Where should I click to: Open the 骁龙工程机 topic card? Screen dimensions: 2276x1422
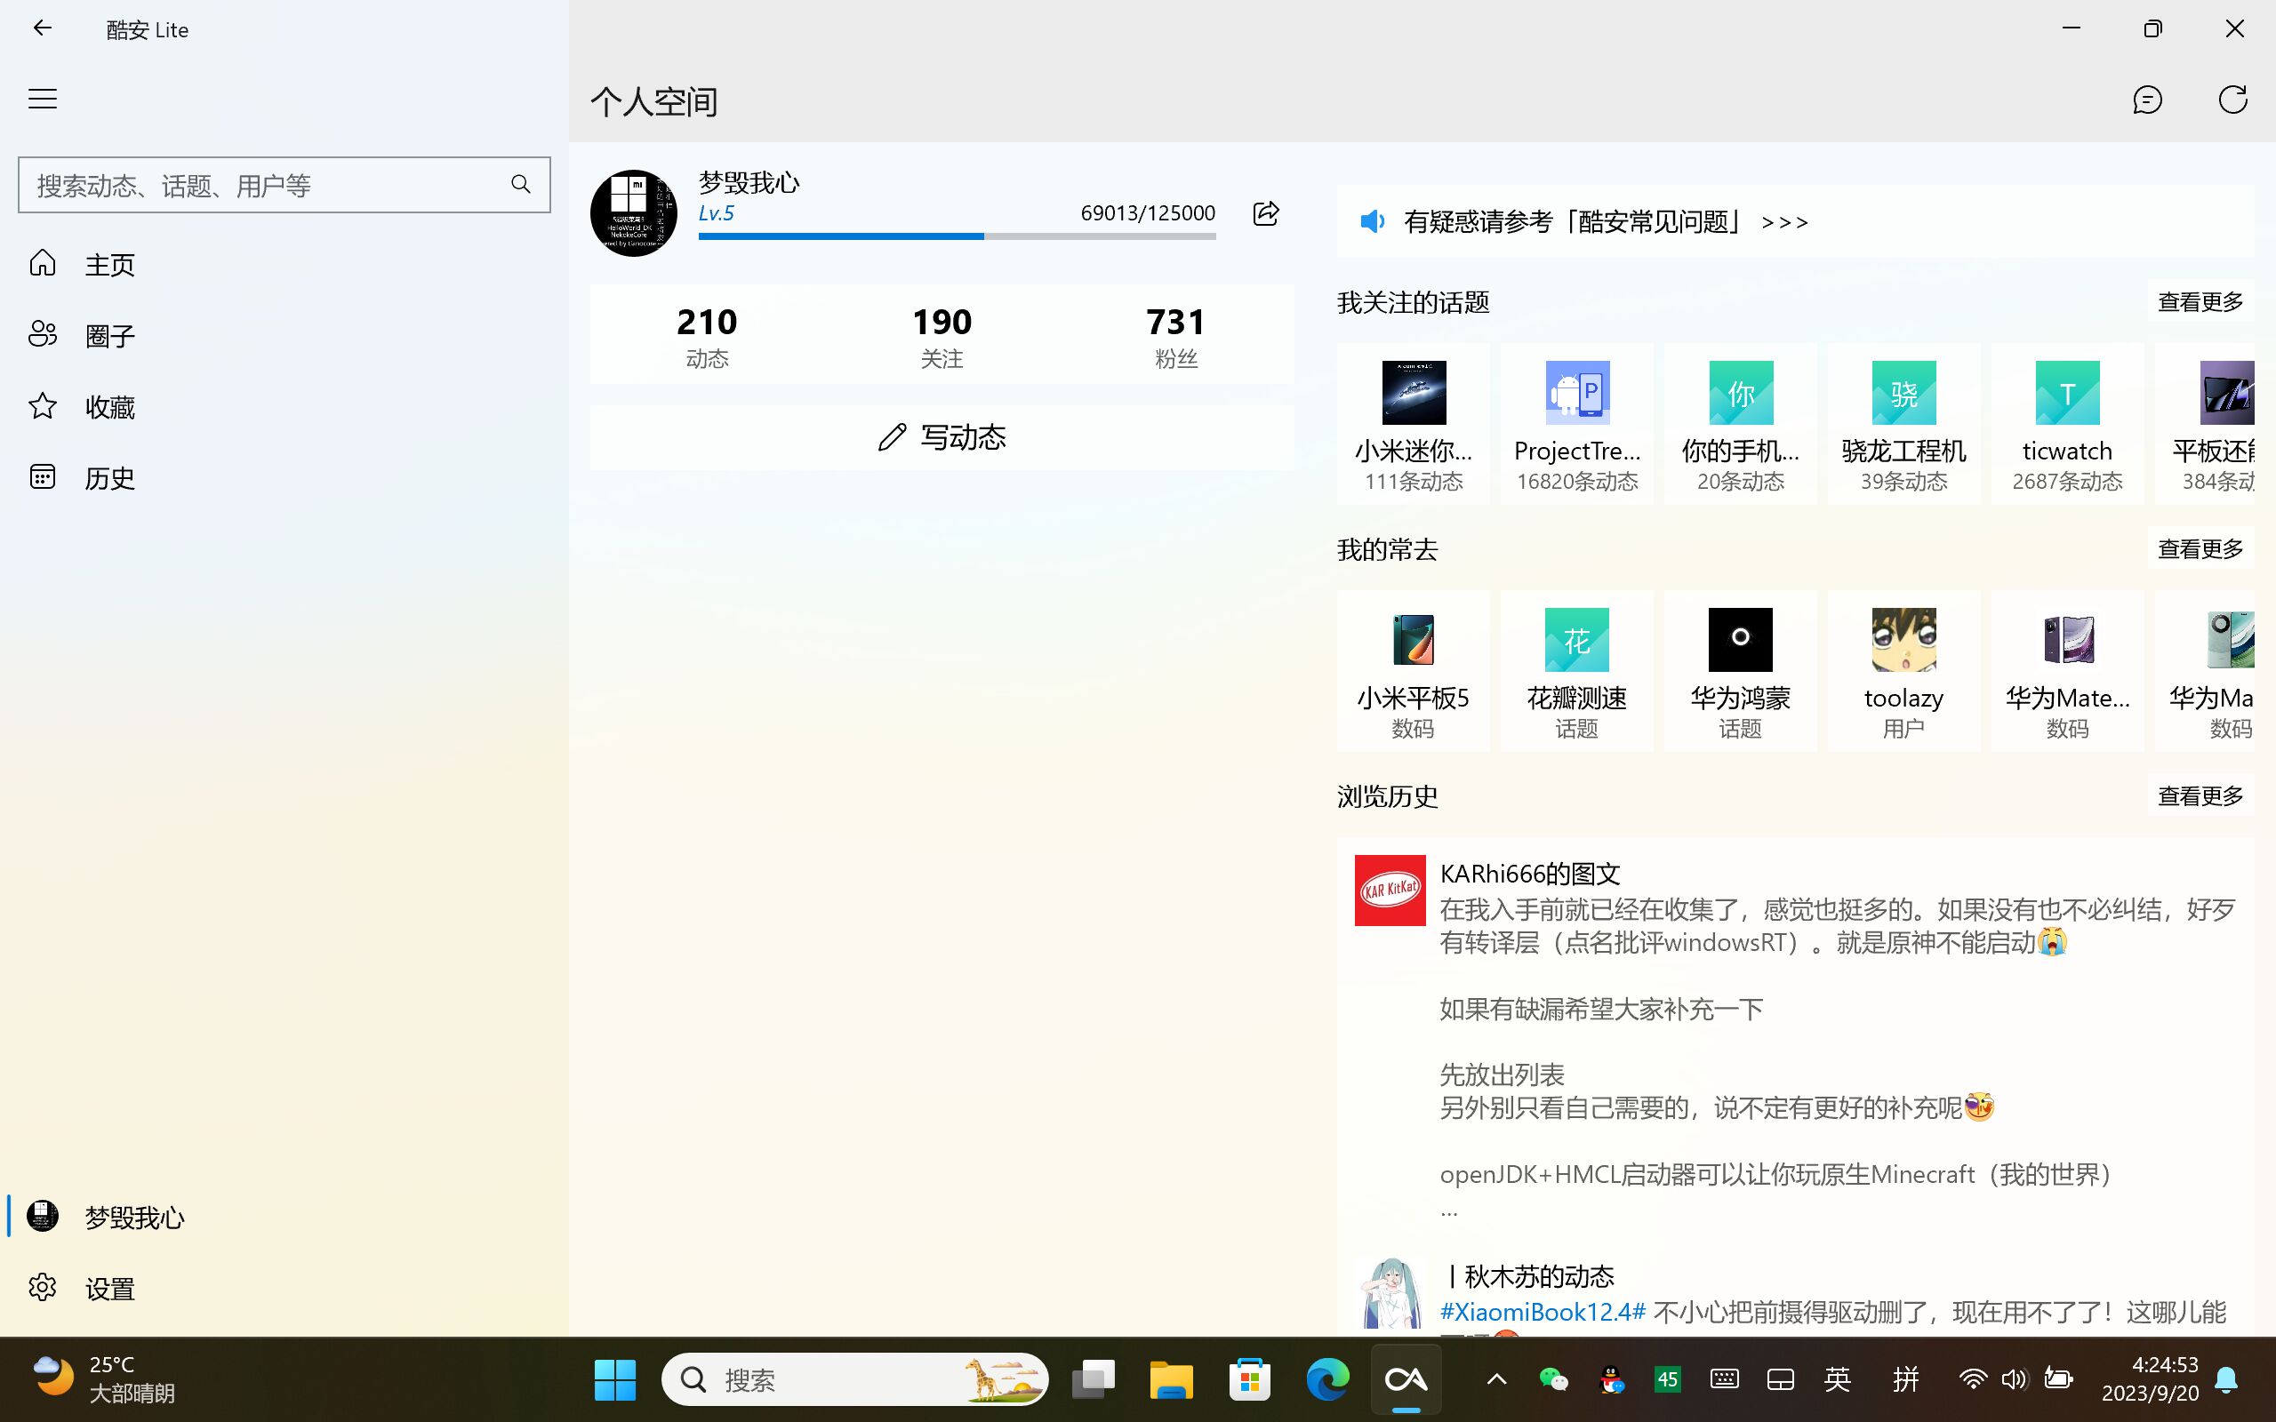tap(1903, 424)
